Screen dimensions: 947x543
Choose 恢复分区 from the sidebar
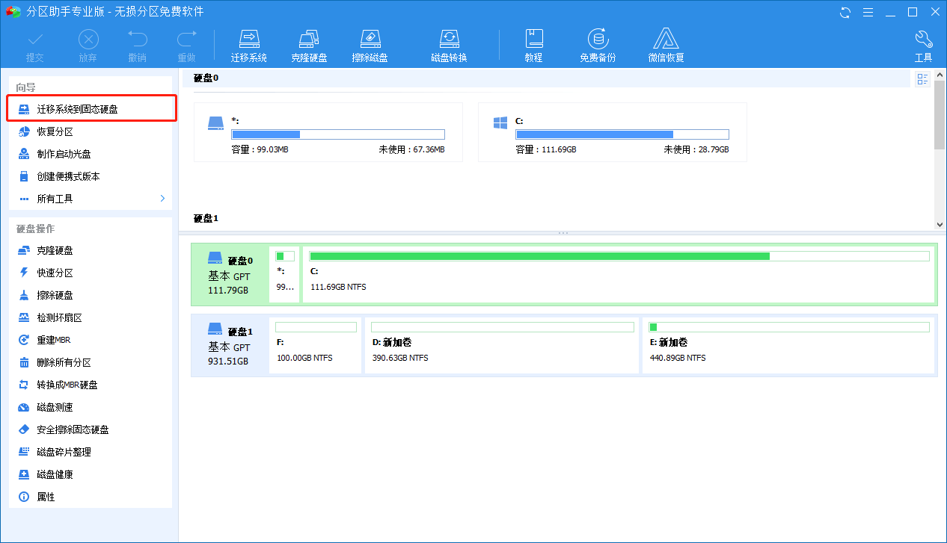pyautogui.click(x=55, y=131)
